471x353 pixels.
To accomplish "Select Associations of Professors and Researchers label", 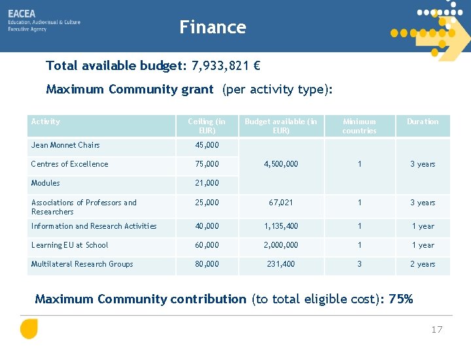I will pos(84,207).
